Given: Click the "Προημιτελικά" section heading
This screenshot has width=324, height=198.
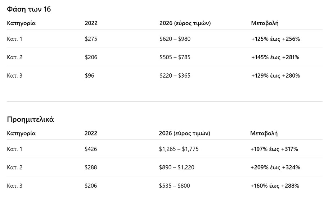Looking at the screenshot, I should pos(30,120).
